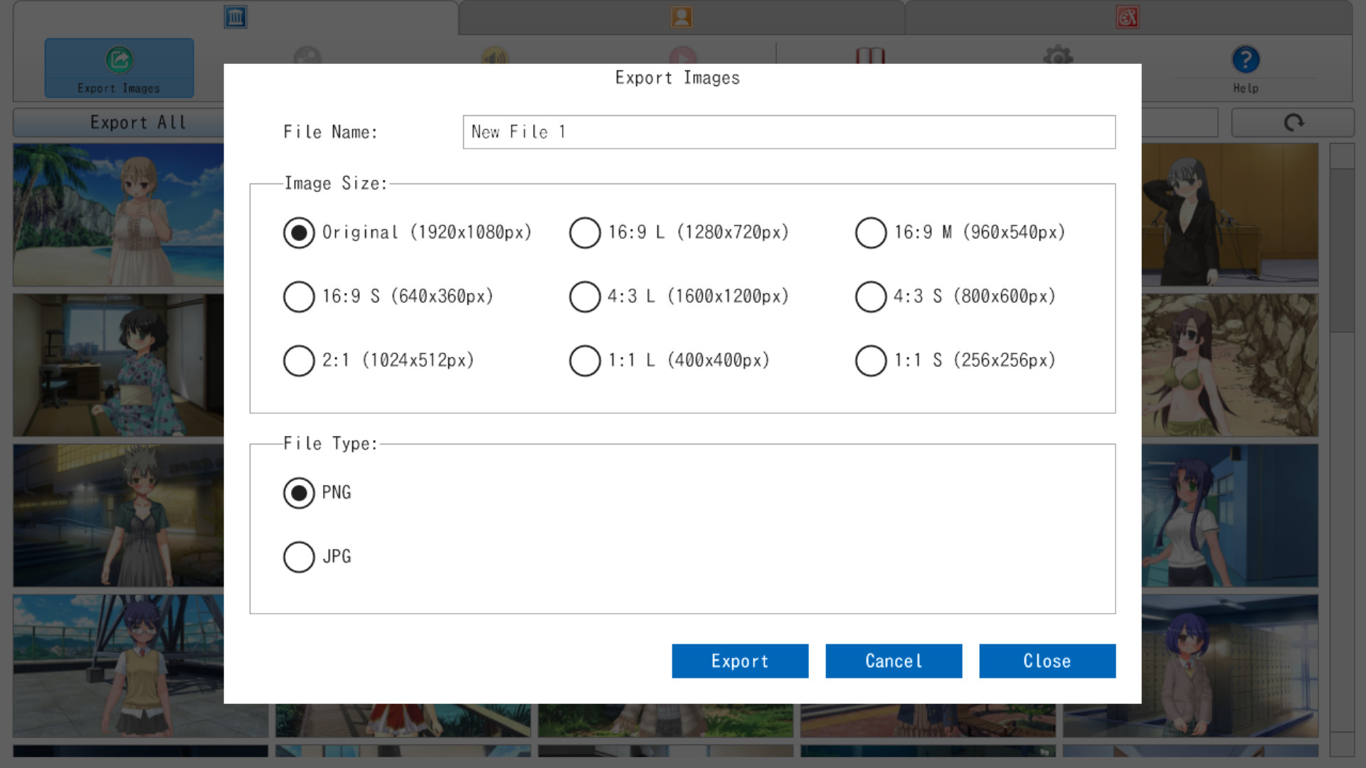Choose JPG as the file type
Screen dimensions: 1366x768
298,557
